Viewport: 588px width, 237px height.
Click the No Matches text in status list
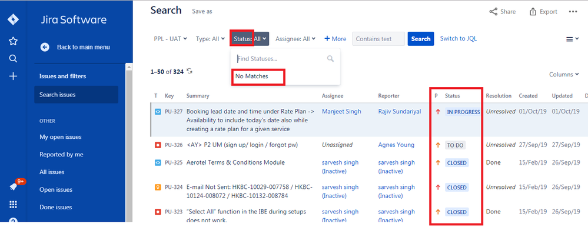(x=252, y=76)
